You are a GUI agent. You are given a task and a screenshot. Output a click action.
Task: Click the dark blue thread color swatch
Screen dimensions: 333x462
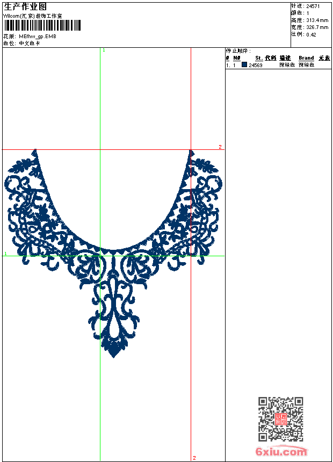[244, 64]
